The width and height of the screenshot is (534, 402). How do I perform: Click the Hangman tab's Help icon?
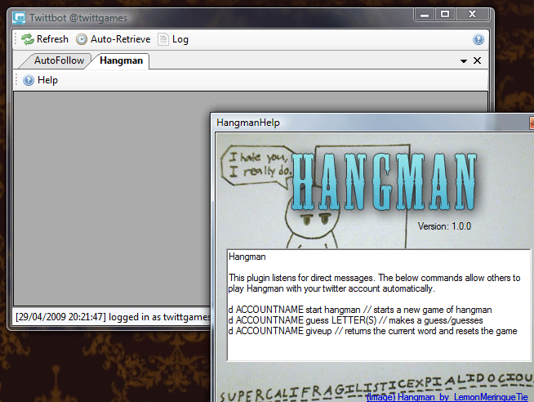29,80
